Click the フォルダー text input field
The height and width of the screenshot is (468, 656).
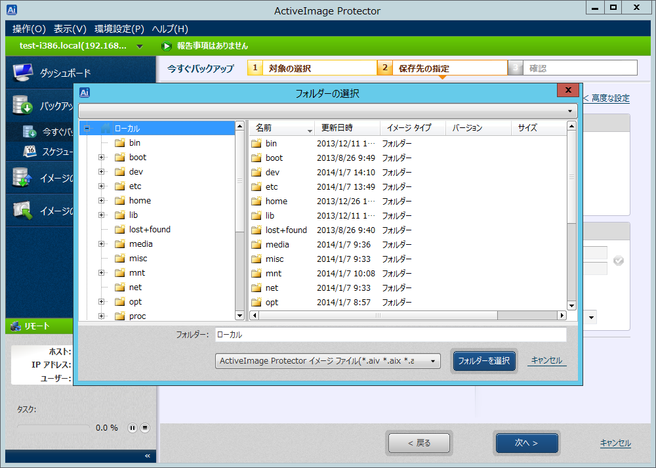click(391, 335)
